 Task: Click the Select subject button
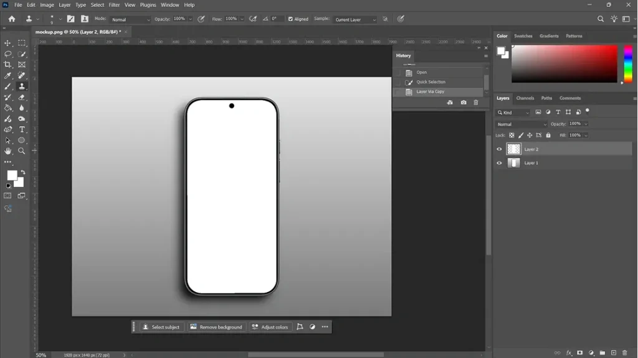pyautogui.click(x=161, y=327)
